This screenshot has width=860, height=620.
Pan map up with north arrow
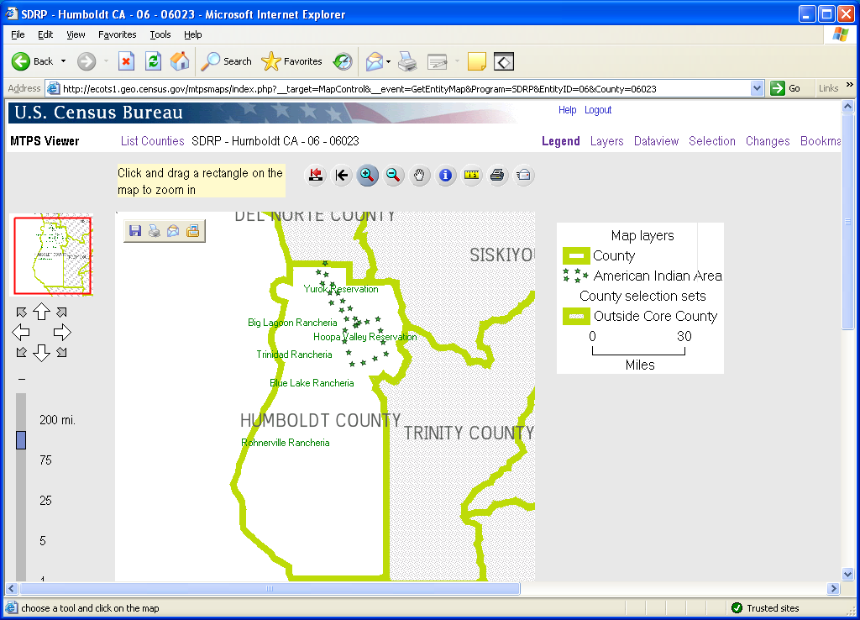coord(42,312)
